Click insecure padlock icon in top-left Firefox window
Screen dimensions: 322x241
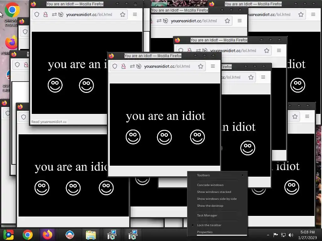coord(46,14)
